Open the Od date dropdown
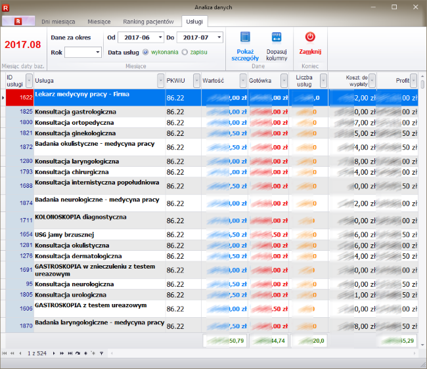 point(160,37)
